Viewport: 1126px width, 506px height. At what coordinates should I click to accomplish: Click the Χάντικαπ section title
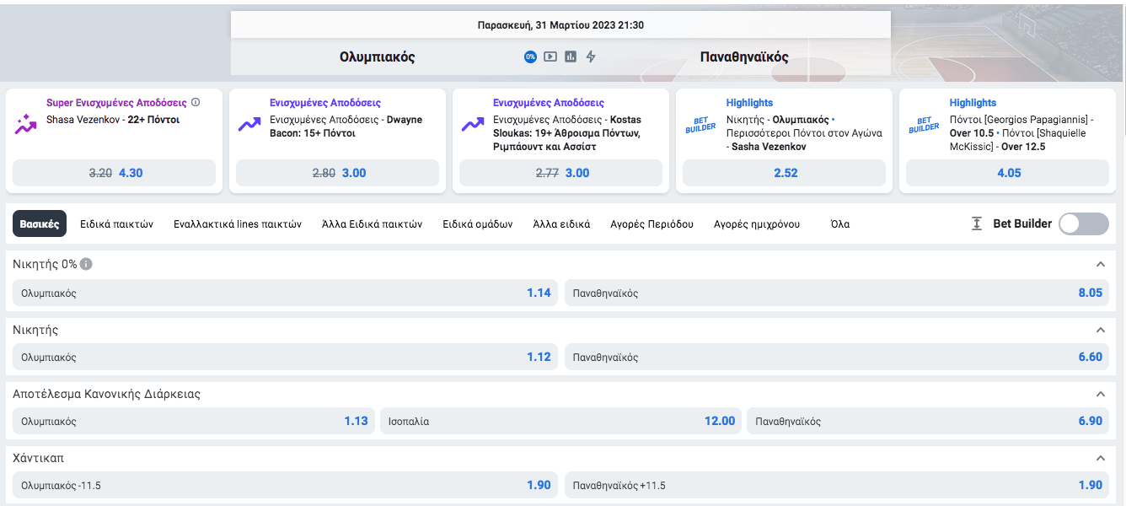coord(38,458)
